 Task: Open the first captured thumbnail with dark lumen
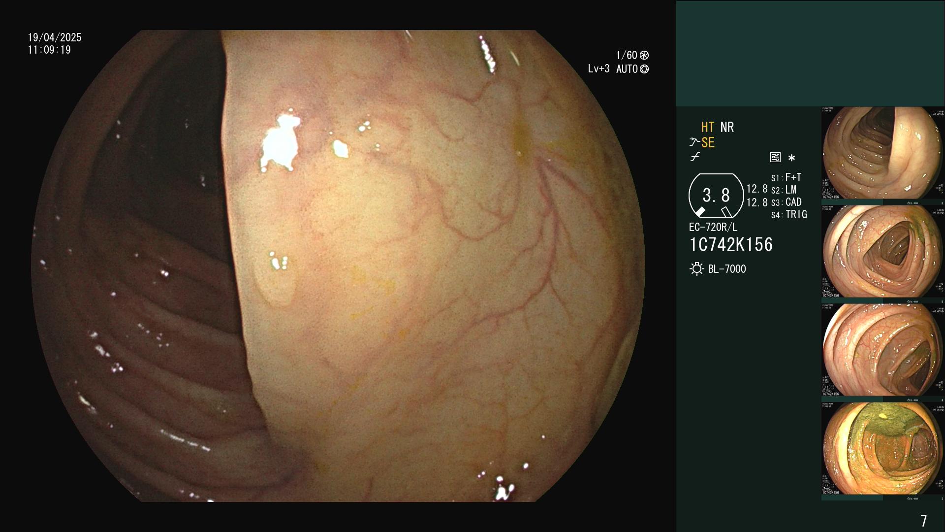click(883, 153)
